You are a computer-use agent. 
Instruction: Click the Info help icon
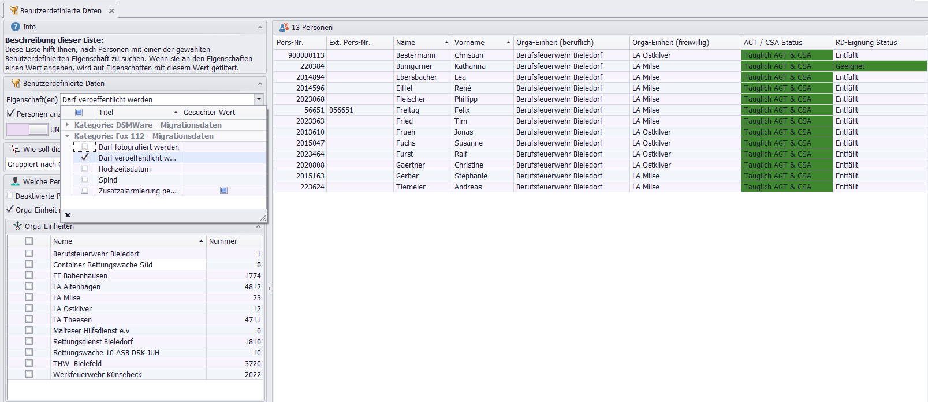tap(16, 27)
